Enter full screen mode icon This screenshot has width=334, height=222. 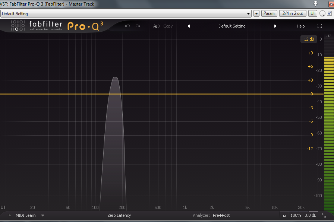point(319,26)
